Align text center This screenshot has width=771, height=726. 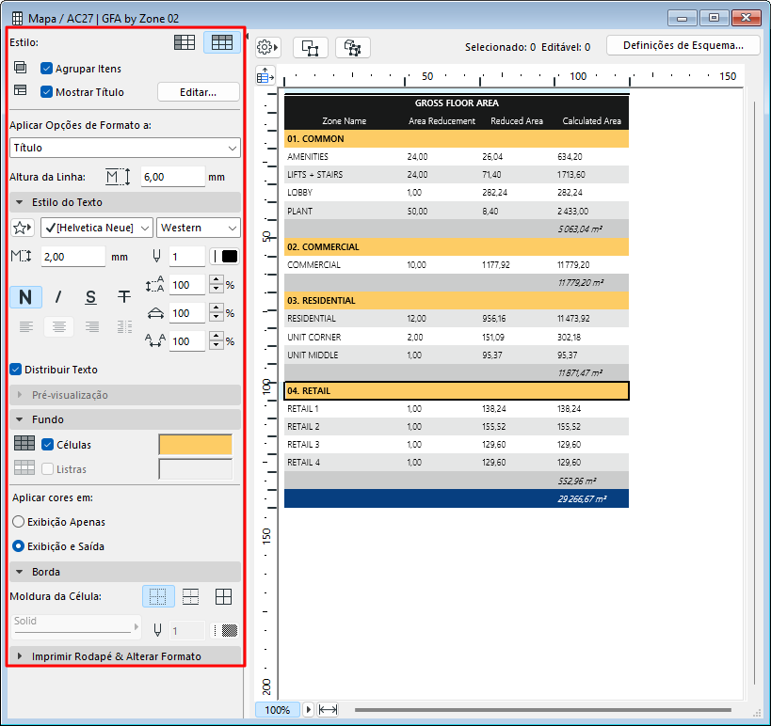click(59, 326)
